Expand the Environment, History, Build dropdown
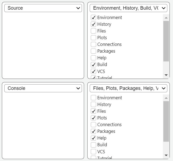173x161 pixels. coord(129,8)
